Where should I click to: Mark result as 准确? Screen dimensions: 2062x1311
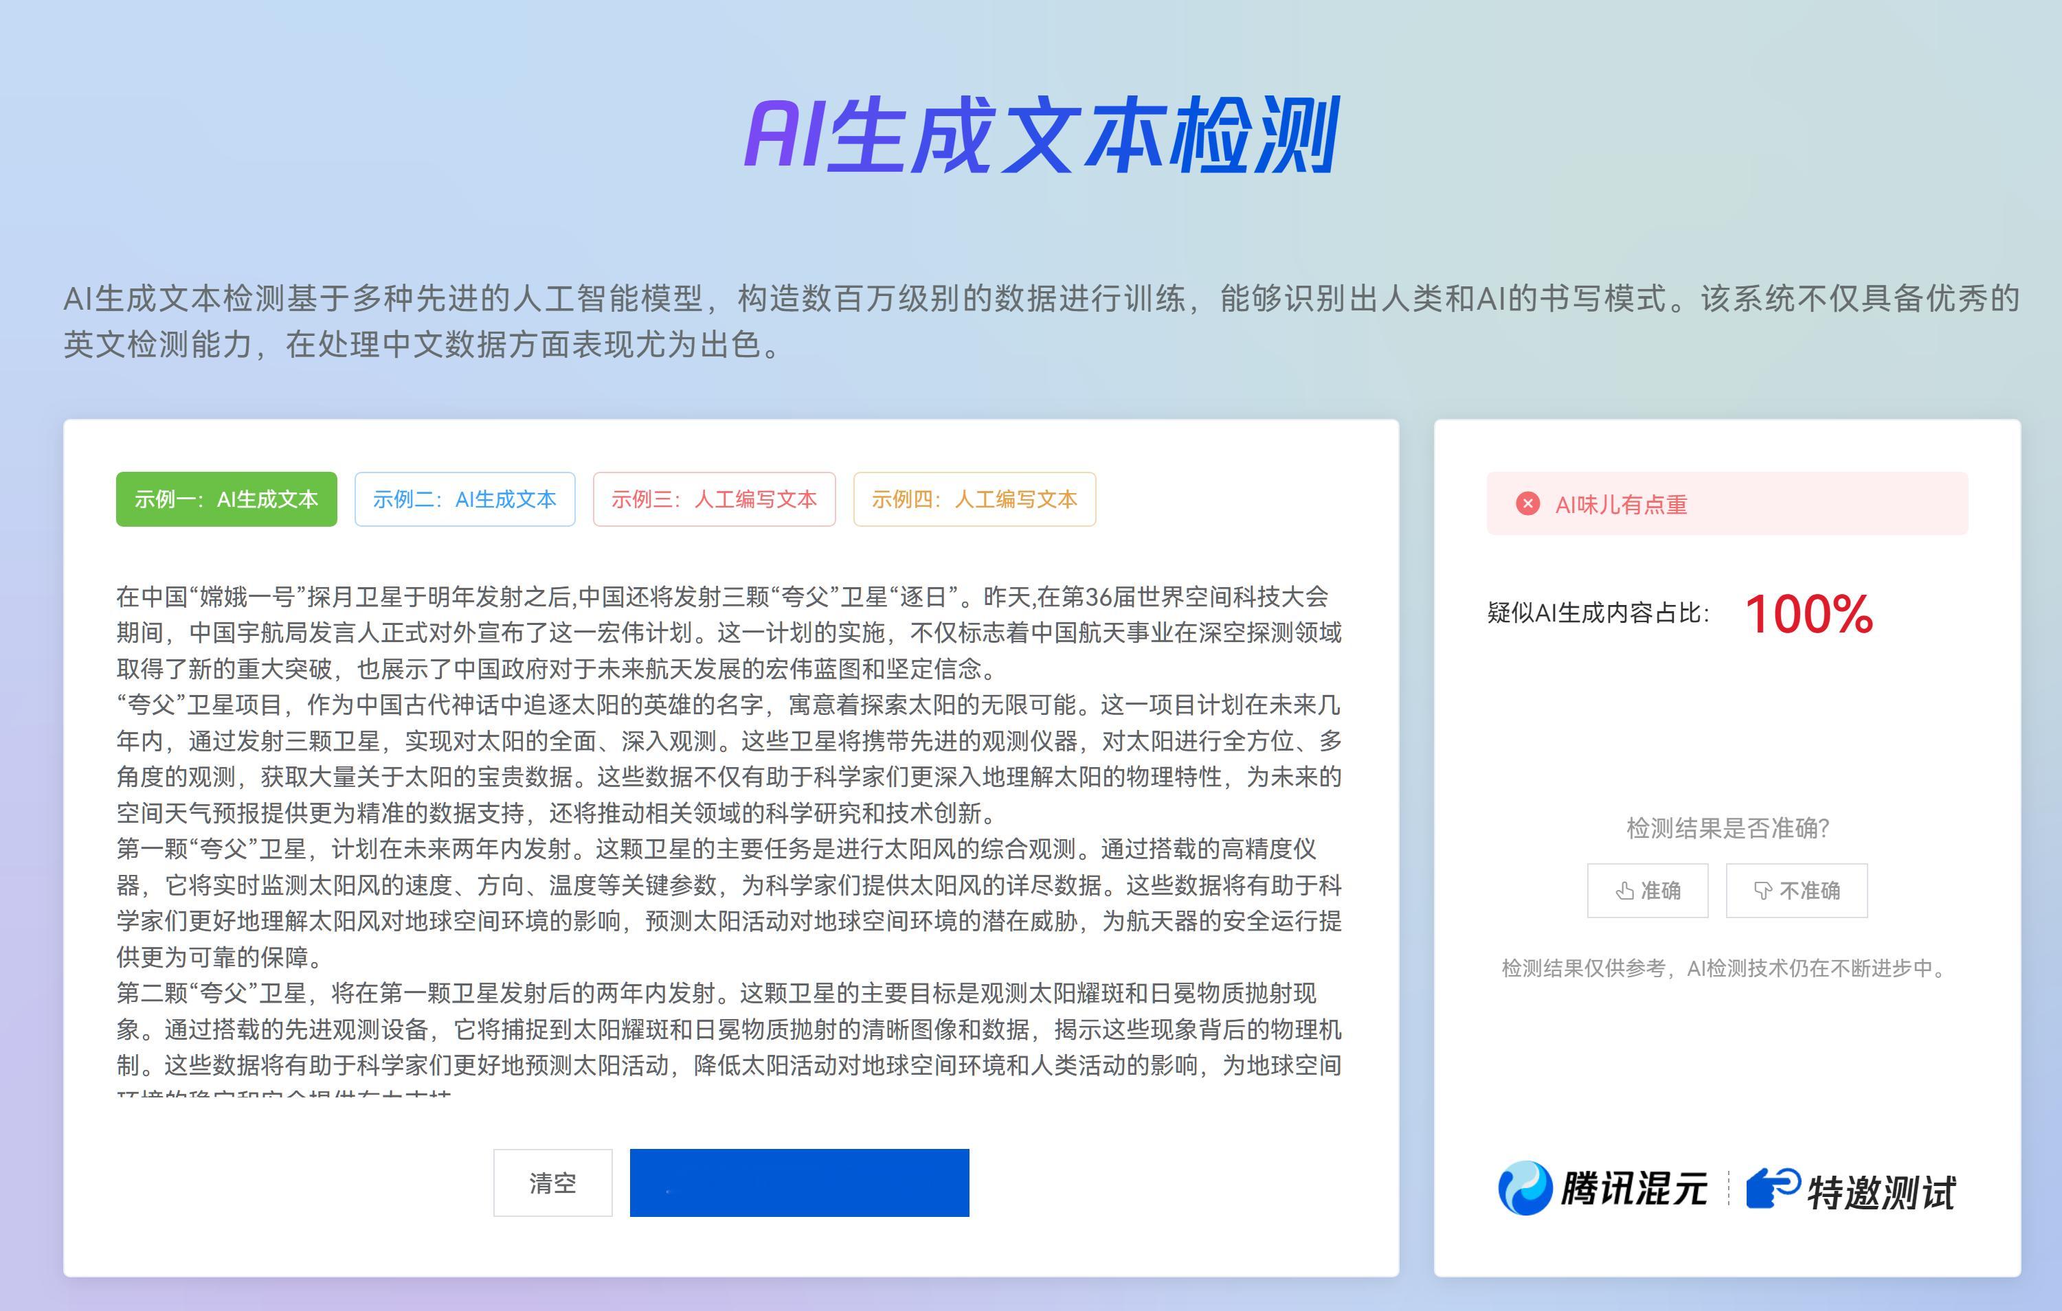coord(1648,891)
